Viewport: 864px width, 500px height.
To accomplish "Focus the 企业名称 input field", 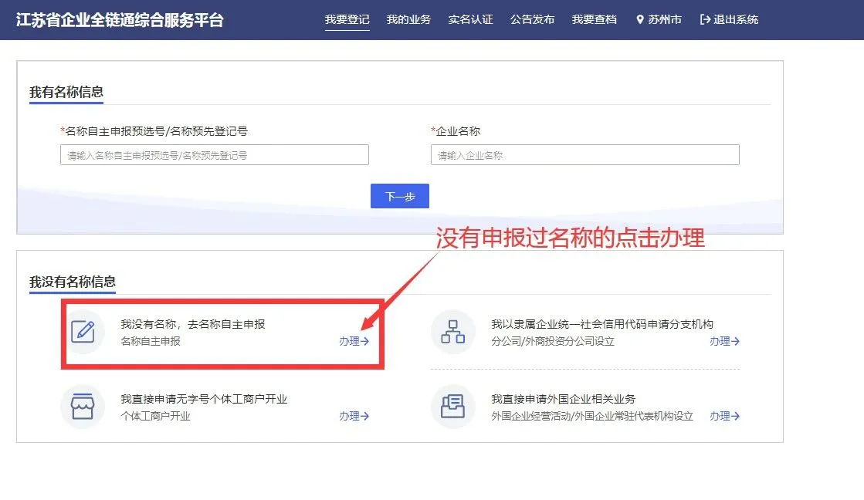I will (584, 155).
